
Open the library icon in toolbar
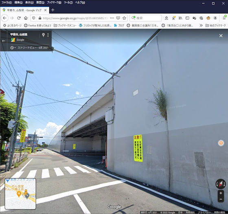[x=180, y=18]
